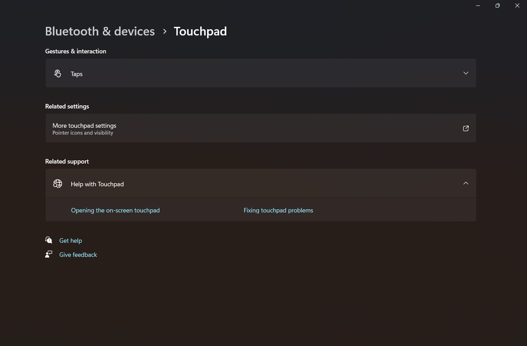
Task: Open Fixing touchpad problems
Action: click(x=278, y=210)
